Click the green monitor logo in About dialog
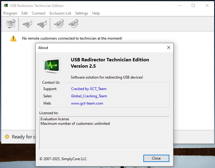 tap(52, 65)
